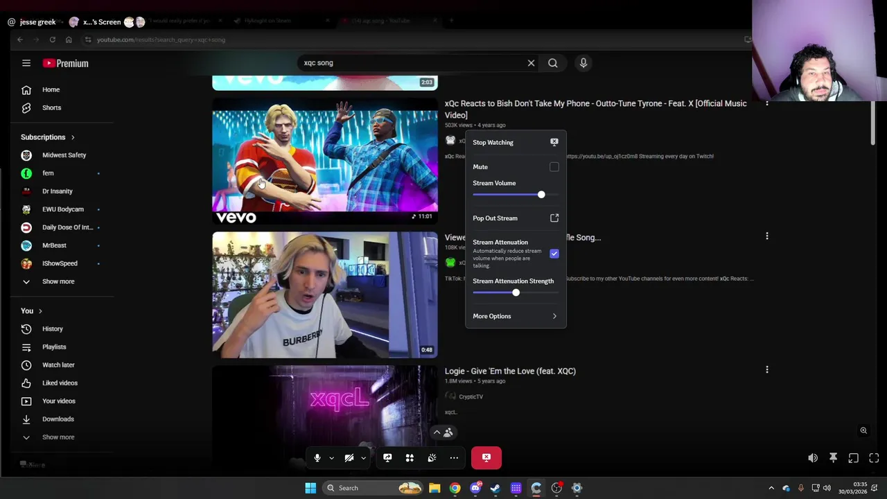Screen dimensions: 887x499
Task: Open Discord from the taskbar
Action: pyautogui.click(x=475, y=488)
